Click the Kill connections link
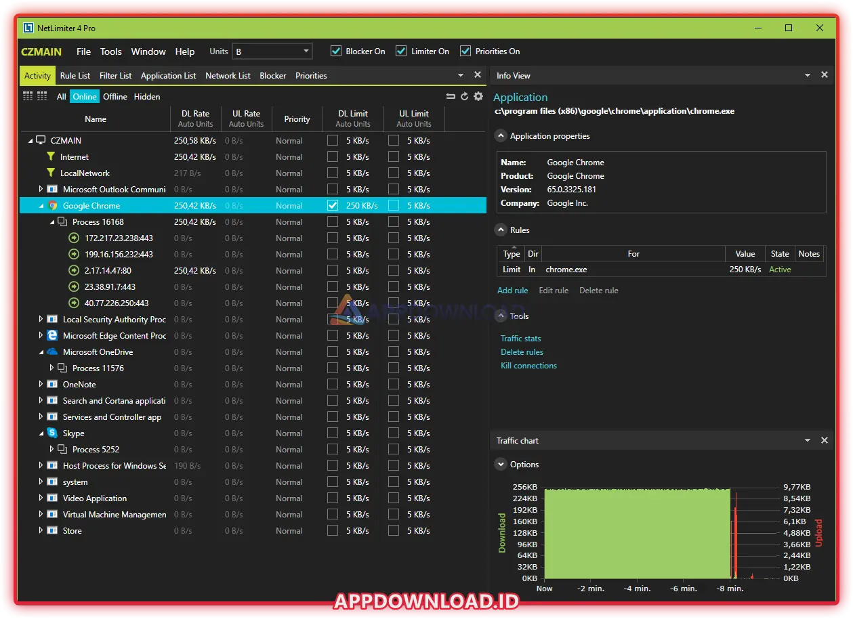Viewport: 853px width, 619px height. tap(528, 366)
